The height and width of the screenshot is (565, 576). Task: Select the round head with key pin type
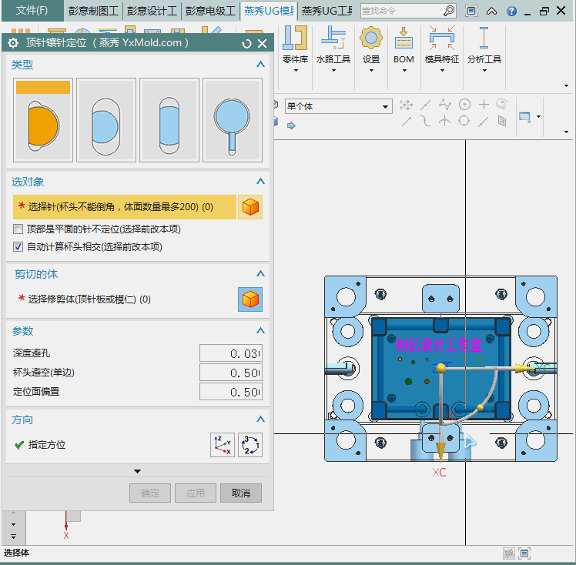[233, 119]
